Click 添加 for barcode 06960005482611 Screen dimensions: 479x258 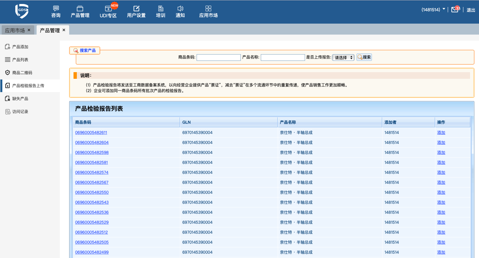[x=441, y=133]
